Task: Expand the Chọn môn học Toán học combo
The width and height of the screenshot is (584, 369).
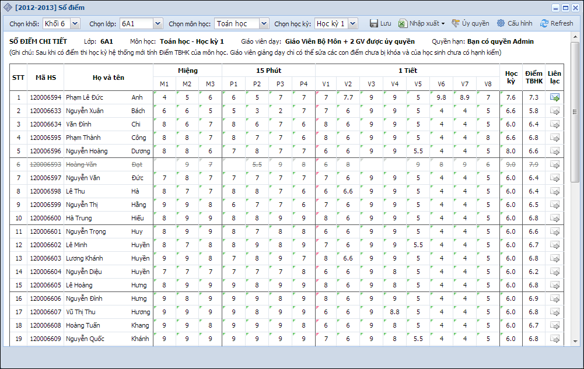Action: (264, 23)
